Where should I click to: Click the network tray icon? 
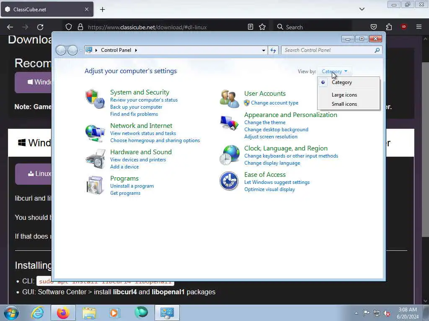[x=377, y=313]
